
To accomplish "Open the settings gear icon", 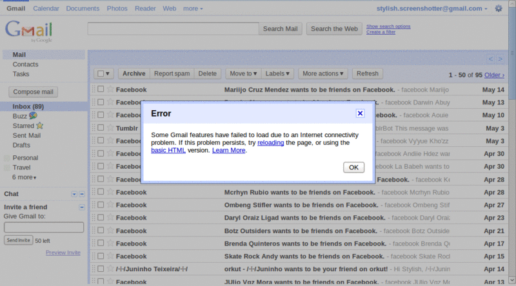I will point(499,8).
